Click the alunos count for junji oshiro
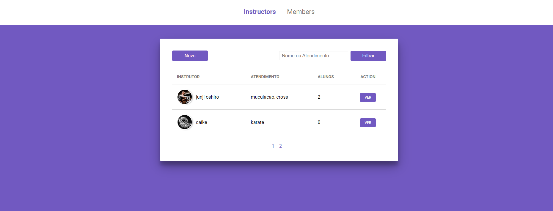 click(x=319, y=97)
